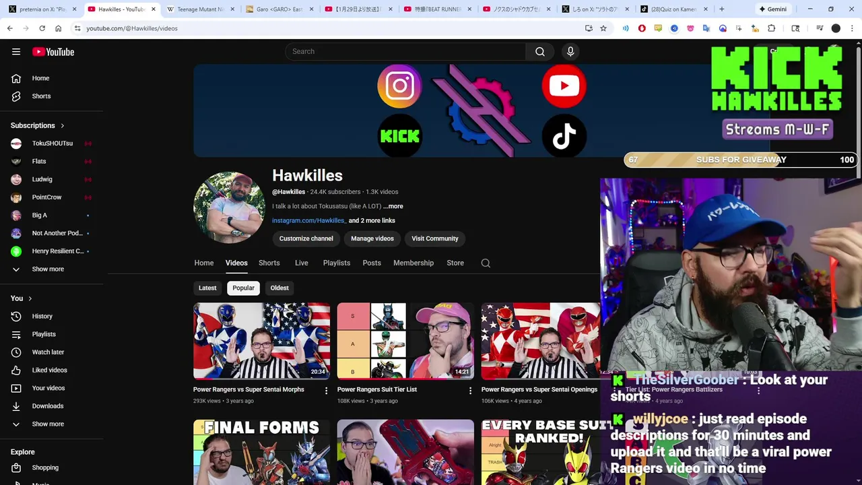This screenshot has width=862, height=485.
Task: Click the Gemini button in the tab bar
Action: [772, 9]
